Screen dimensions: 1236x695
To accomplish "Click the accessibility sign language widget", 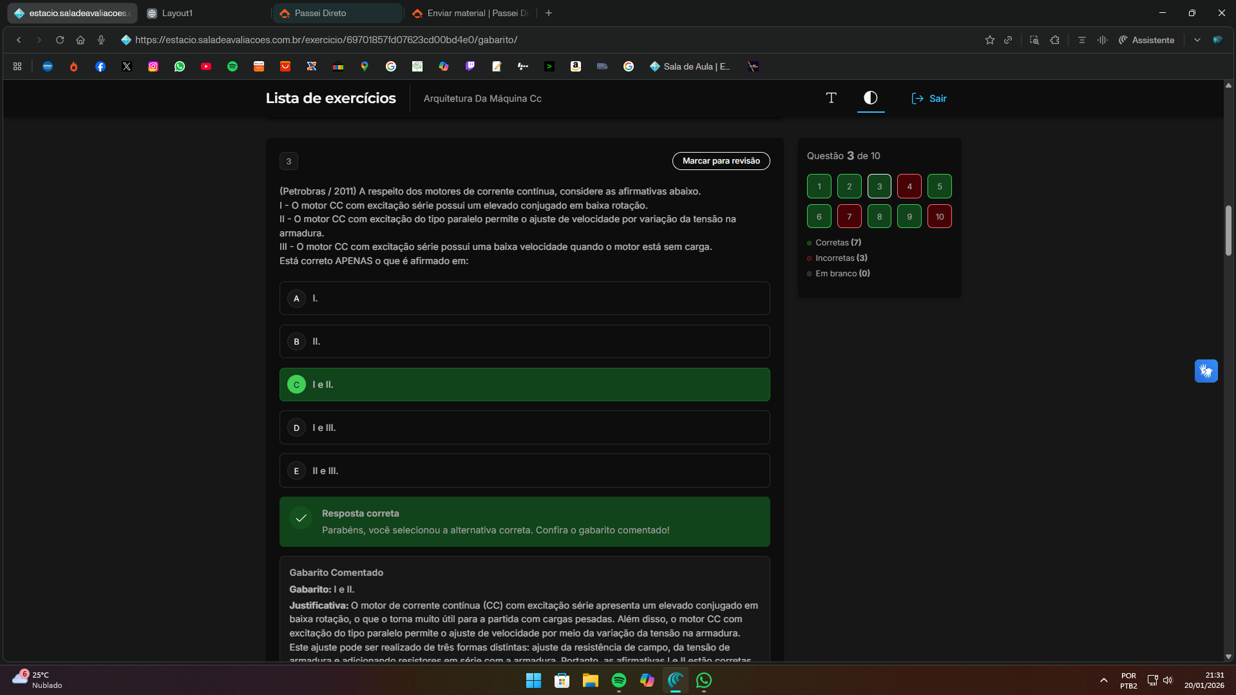I will tap(1206, 371).
